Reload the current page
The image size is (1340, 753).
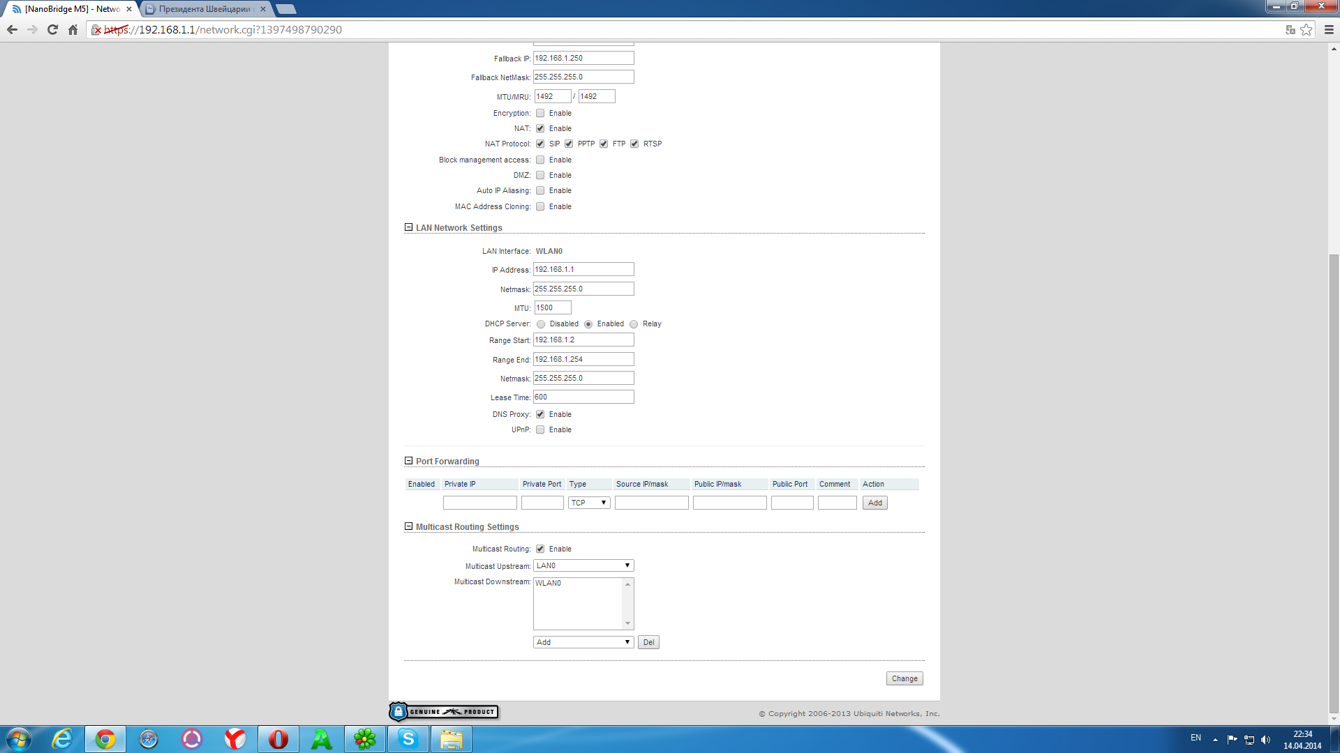pos(52,29)
